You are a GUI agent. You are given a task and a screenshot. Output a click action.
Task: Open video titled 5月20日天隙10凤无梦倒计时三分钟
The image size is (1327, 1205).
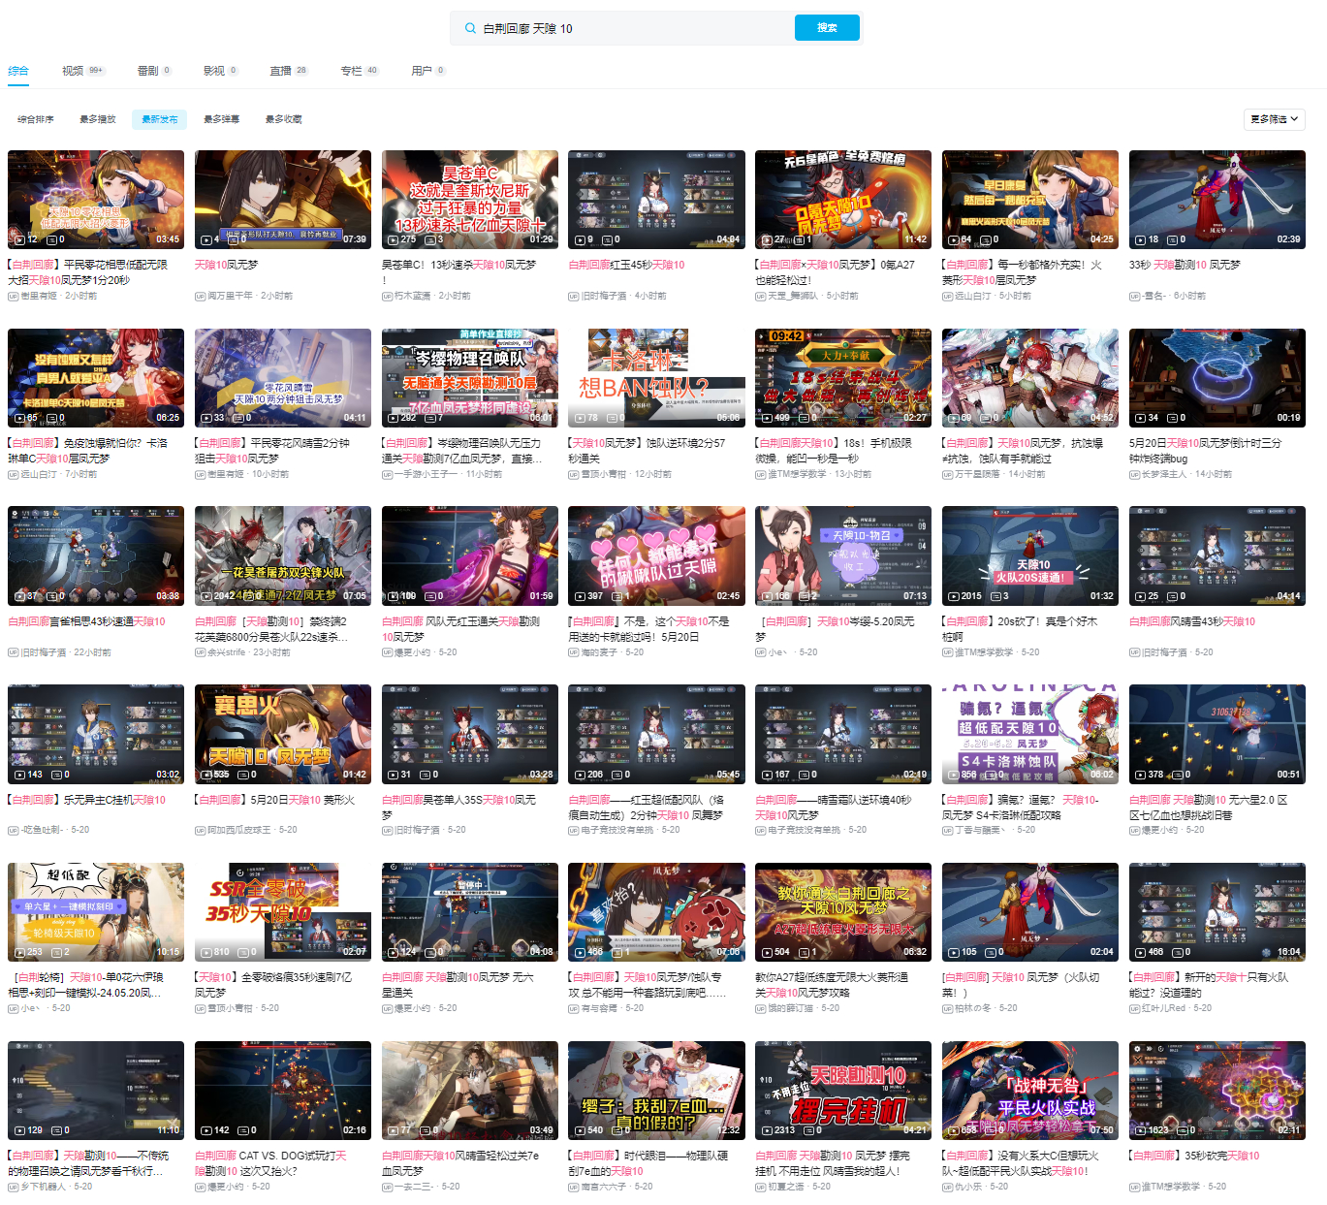tap(1206, 451)
